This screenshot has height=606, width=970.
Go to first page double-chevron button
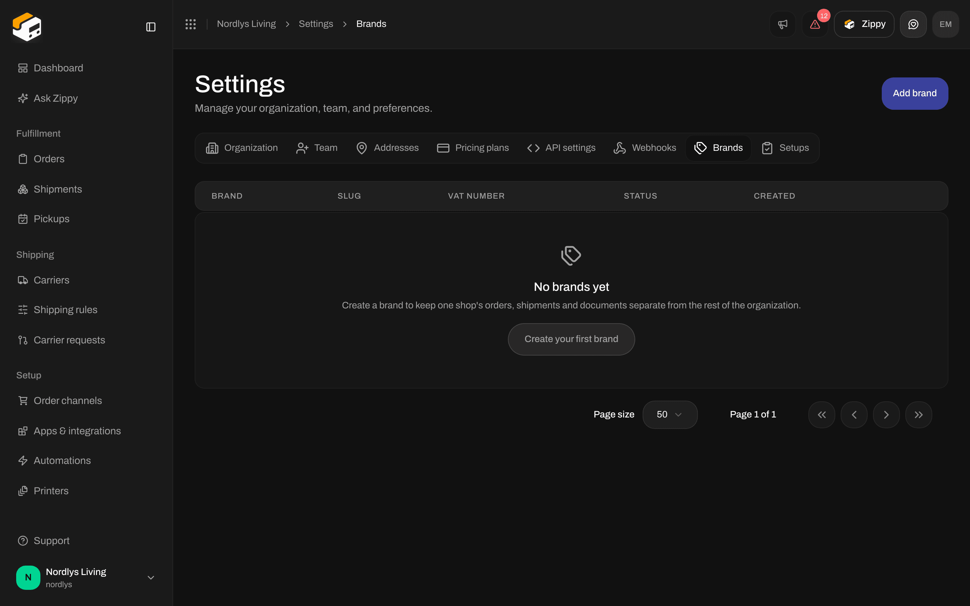(822, 415)
